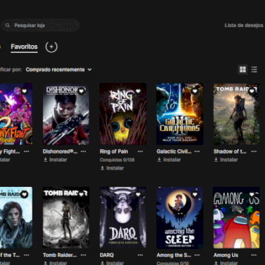
Task: Open Among the Sleep cover
Action: pyautogui.click(x=180, y=218)
